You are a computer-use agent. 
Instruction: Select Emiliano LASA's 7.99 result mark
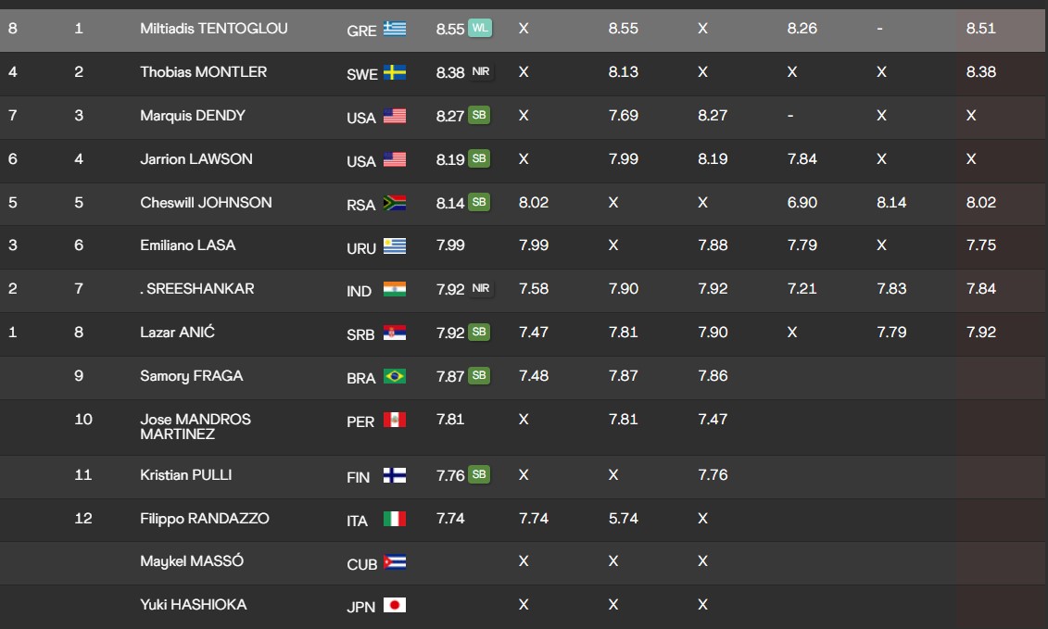450,245
